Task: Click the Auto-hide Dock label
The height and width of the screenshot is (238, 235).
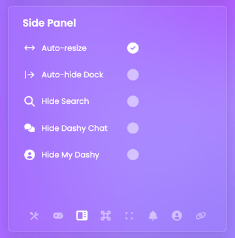Action: tap(72, 75)
